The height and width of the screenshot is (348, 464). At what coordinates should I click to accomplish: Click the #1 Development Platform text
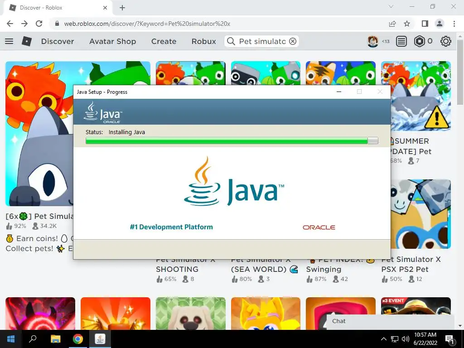(171, 227)
